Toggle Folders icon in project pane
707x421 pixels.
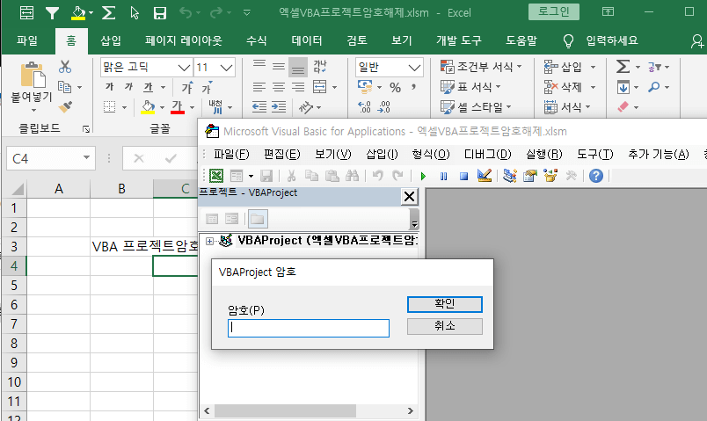click(258, 219)
